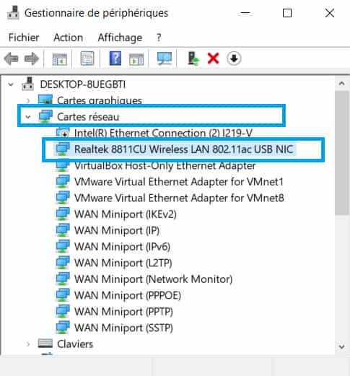Select WAN Miniport (IKEv2)
The image size is (350, 376).
tap(126, 214)
